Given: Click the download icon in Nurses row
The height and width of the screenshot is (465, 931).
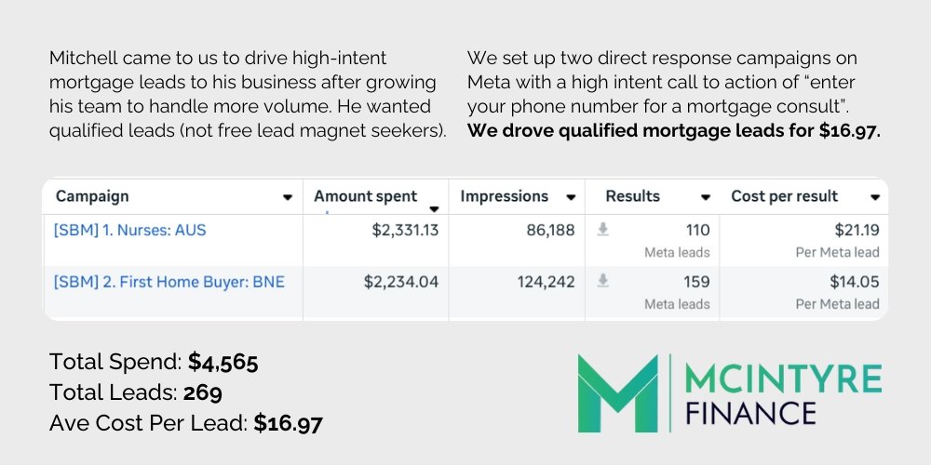Looking at the screenshot, I should point(602,230).
